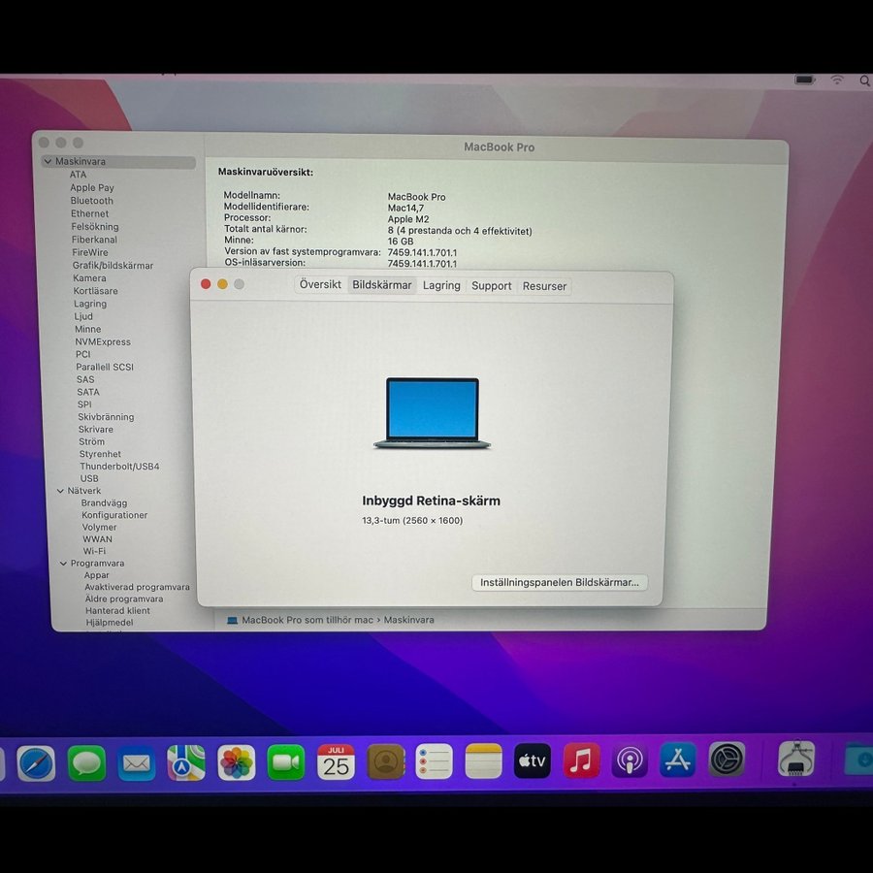Screen dimensions: 873x873
Task: Open Notes from the dock
Action: (483, 761)
